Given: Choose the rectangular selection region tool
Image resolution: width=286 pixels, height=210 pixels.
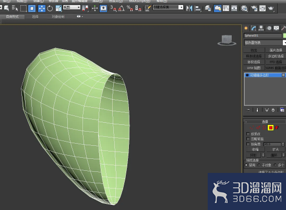Looking at the screenshot, I should pyautogui.click(x=23, y=8).
